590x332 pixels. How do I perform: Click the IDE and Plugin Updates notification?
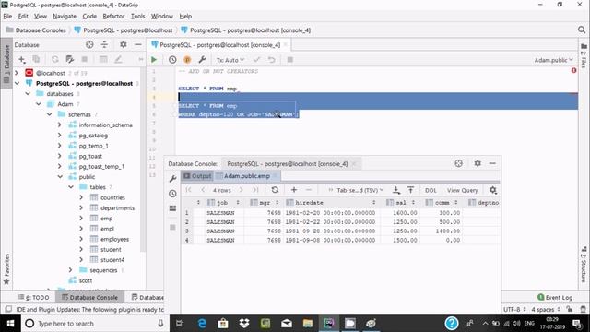[90, 310]
